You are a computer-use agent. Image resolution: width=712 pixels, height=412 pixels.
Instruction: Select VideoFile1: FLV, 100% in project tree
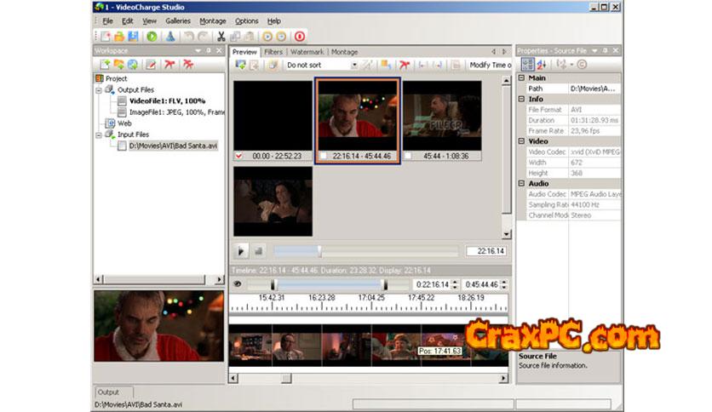(x=167, y=100)
